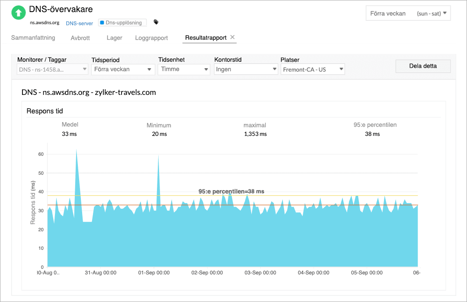Viewport: 467px width, 302px height.
Task: Close the Resultatrapport tab
Action: (232, 37)
